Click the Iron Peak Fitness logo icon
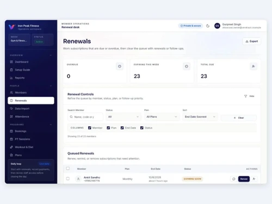The height and width of the screenshot is (204, 272). pos(11,27)
